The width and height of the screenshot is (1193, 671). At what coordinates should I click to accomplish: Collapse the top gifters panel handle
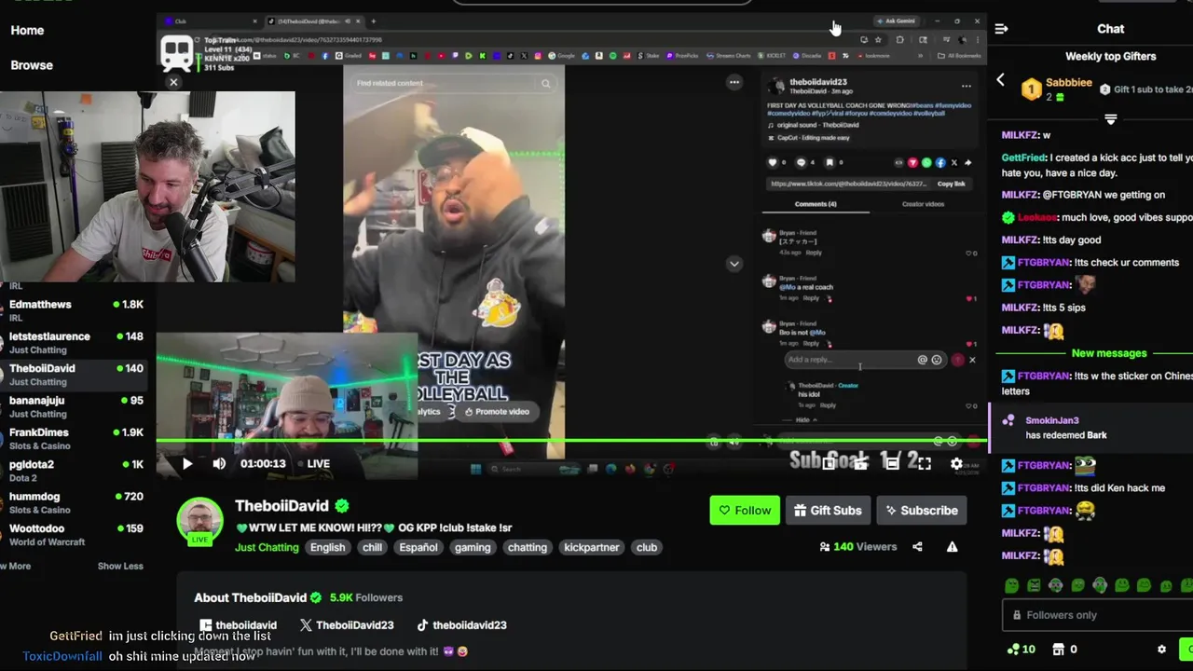[x=1110, y=119]
